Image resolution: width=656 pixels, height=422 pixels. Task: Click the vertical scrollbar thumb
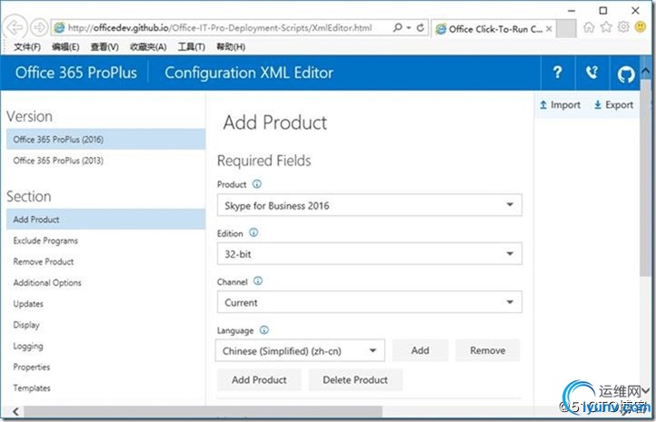pos(645,180)
